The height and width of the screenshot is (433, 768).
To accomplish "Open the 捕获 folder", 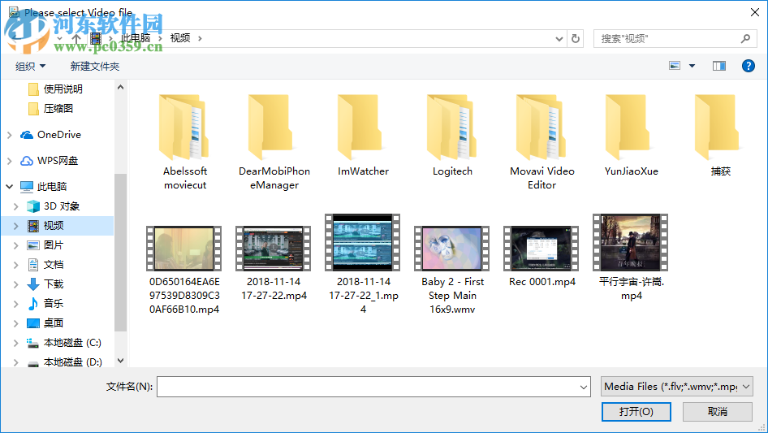I will point(720,136).
